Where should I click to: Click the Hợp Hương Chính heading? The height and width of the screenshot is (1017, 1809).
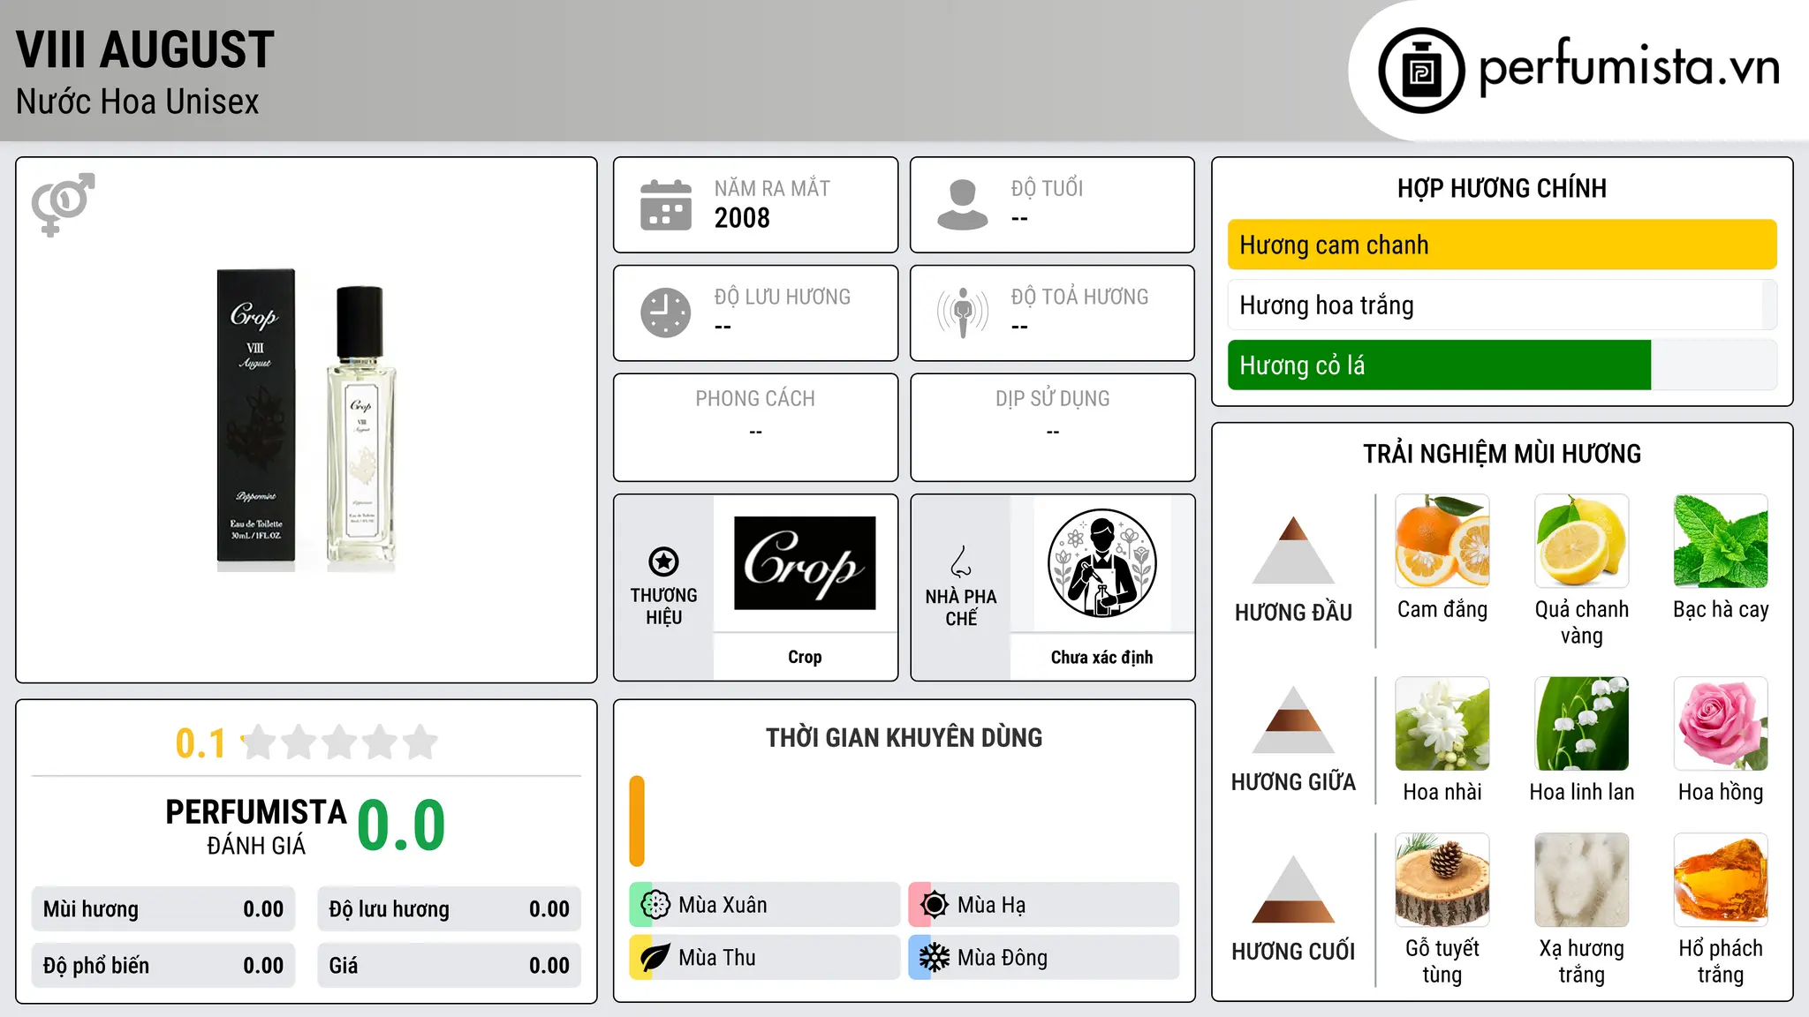1502,188
